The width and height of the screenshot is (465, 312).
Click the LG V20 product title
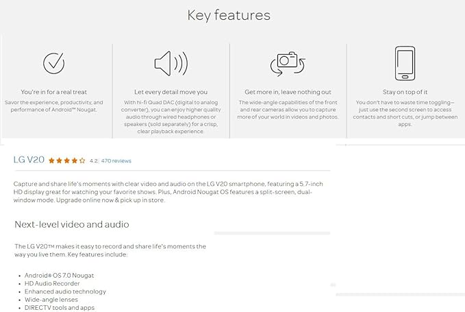[x=29, y=160]
